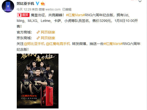Open the @努比亚手机 mention
The width and height of the screenshot is (147, 110).
point(34,44)
